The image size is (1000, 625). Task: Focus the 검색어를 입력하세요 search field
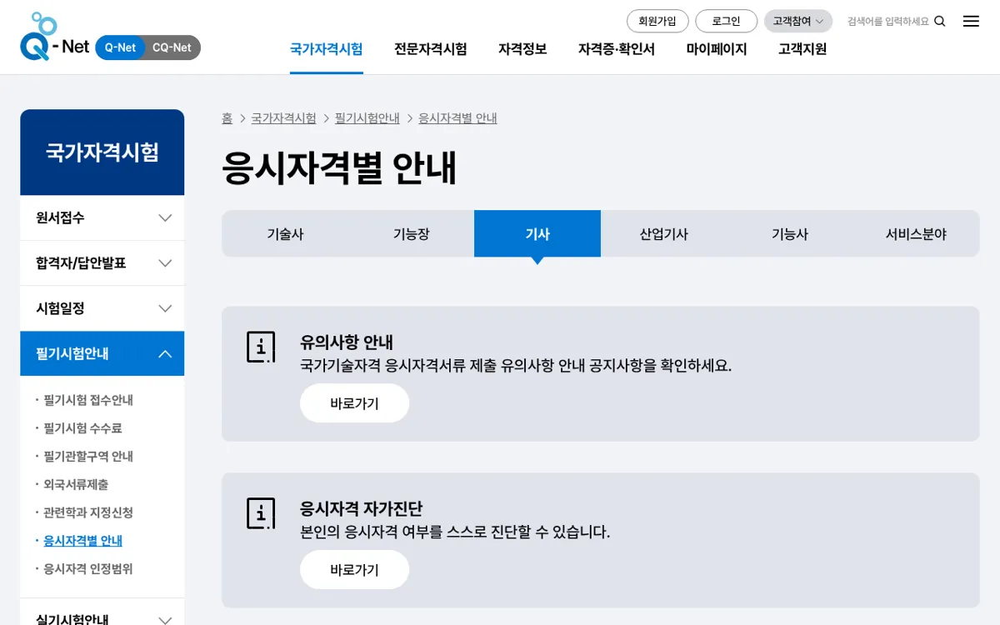click(x=888, y=22)
